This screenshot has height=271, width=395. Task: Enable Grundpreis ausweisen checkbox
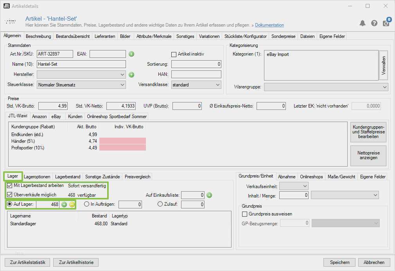[x=244, y=214]
